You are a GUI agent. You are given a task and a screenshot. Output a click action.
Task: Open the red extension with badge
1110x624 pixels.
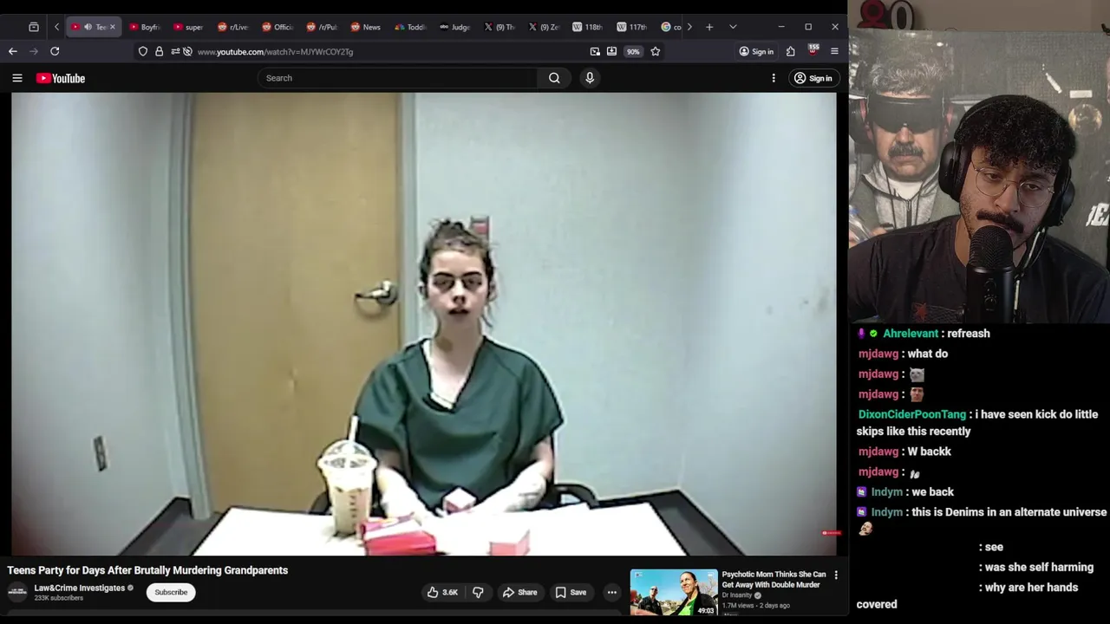[x=813, y=50]
